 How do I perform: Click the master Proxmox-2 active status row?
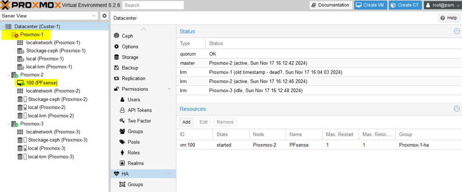pos(319,63)
